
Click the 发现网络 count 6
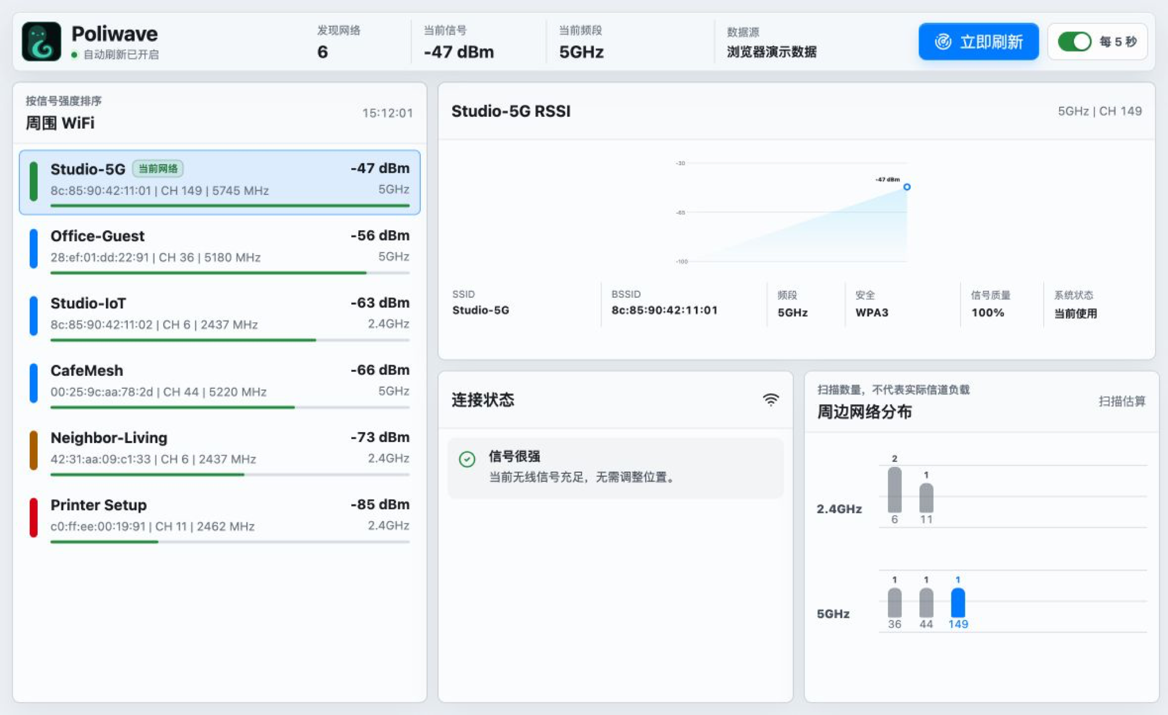pyautogui.click(x=323, y=52)
